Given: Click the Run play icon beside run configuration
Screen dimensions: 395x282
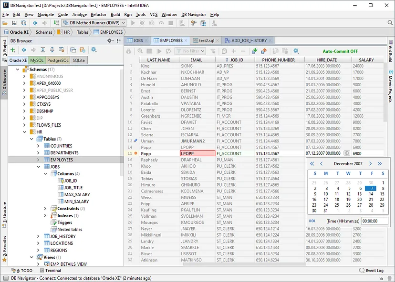Looking at the screenshot, I should 133,23.
